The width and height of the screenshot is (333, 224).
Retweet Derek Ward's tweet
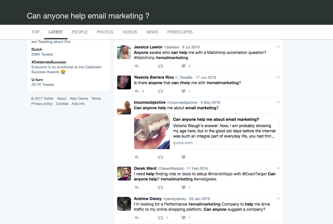160,187
